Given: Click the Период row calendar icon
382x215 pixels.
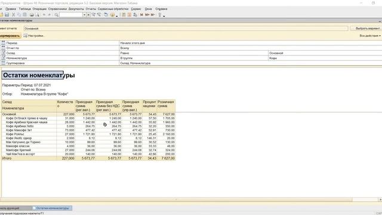Looking at the screenshot, I should point(3,43).
